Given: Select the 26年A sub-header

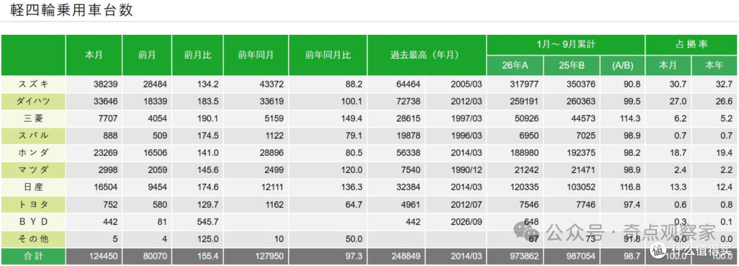Looking at the screenshot, I should (515, 66).
